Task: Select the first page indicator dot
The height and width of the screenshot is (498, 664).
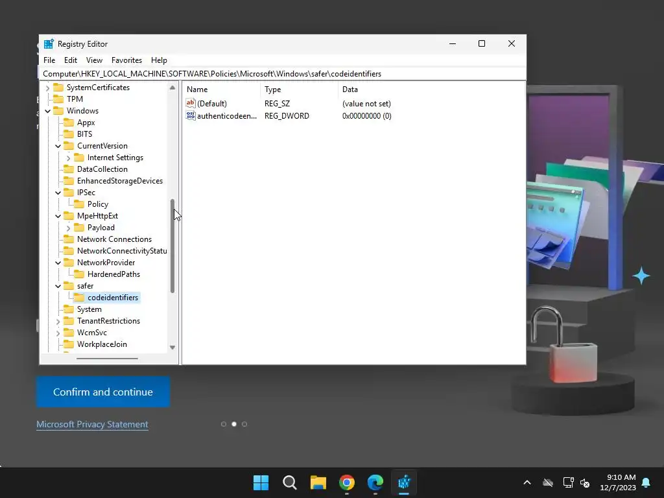Action: tap(224, 424)
